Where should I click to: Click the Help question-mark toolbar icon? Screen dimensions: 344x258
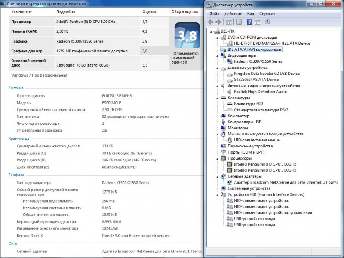point(249,22)
